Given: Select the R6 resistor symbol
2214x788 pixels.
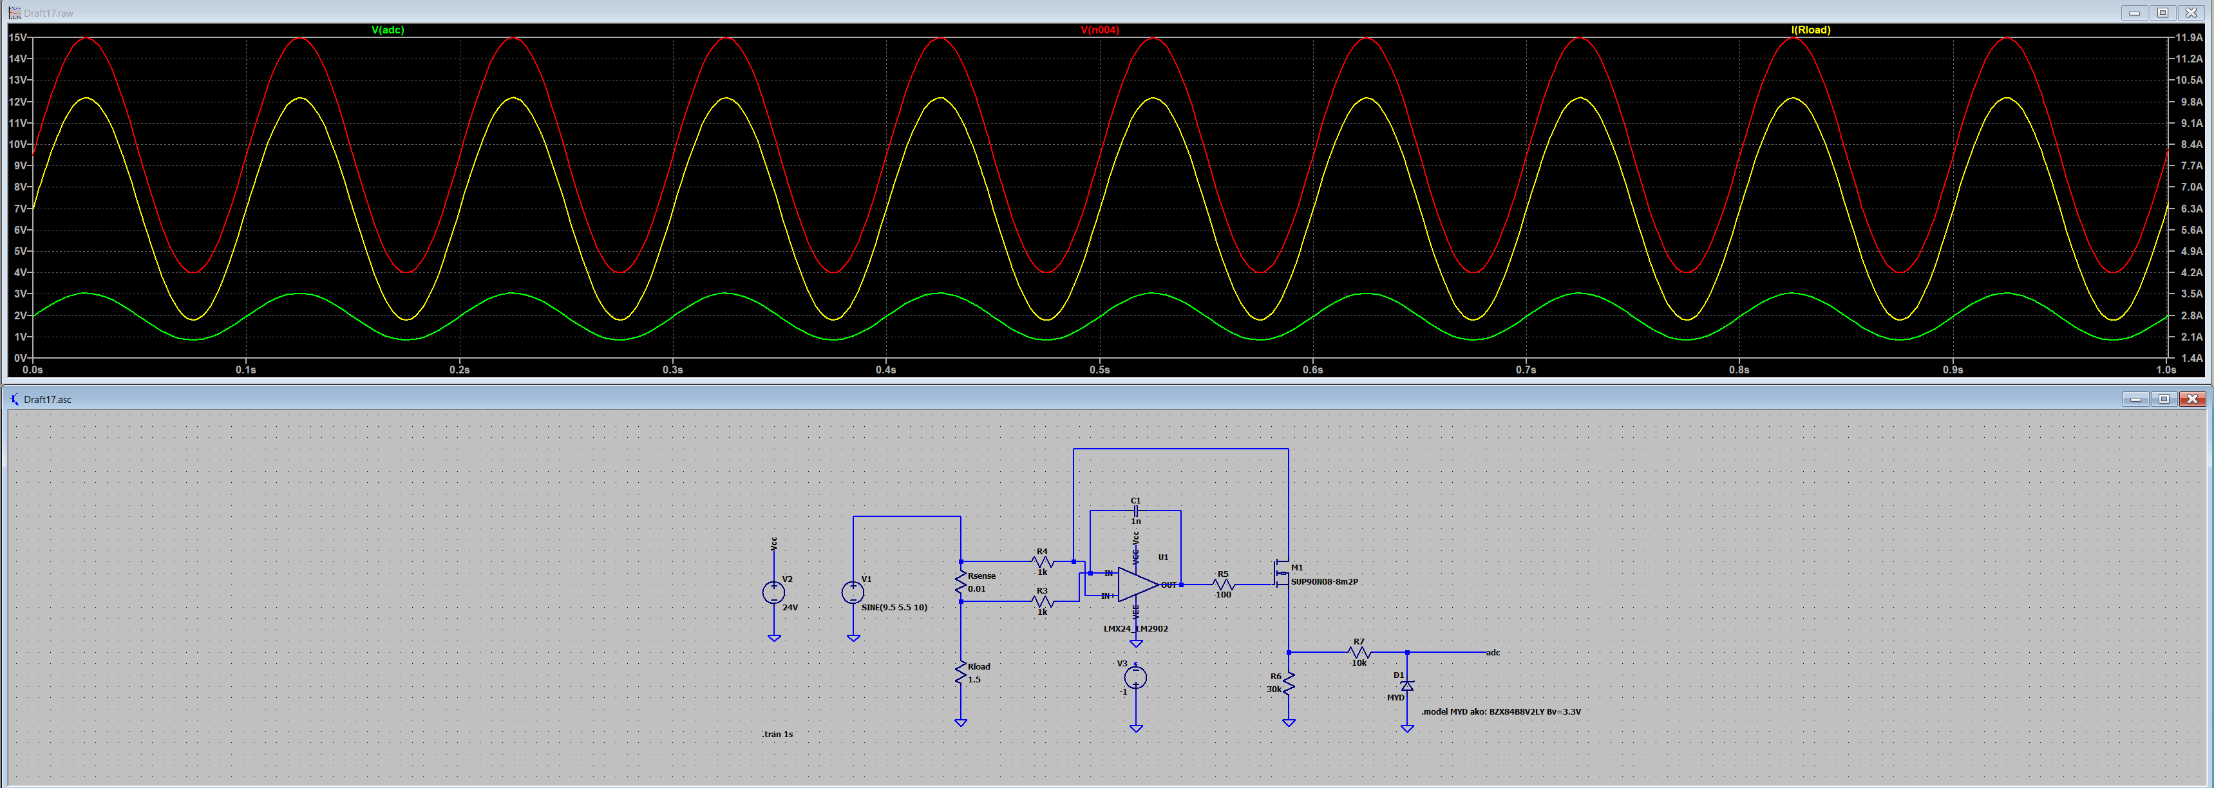Looking at the screenshot, I should click(1289, 683).
